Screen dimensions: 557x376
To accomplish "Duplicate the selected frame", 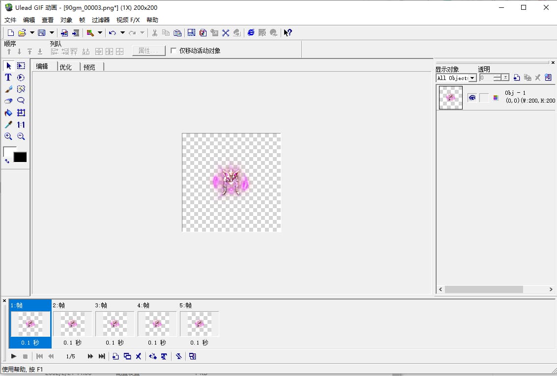I will [x=127, y=356].
